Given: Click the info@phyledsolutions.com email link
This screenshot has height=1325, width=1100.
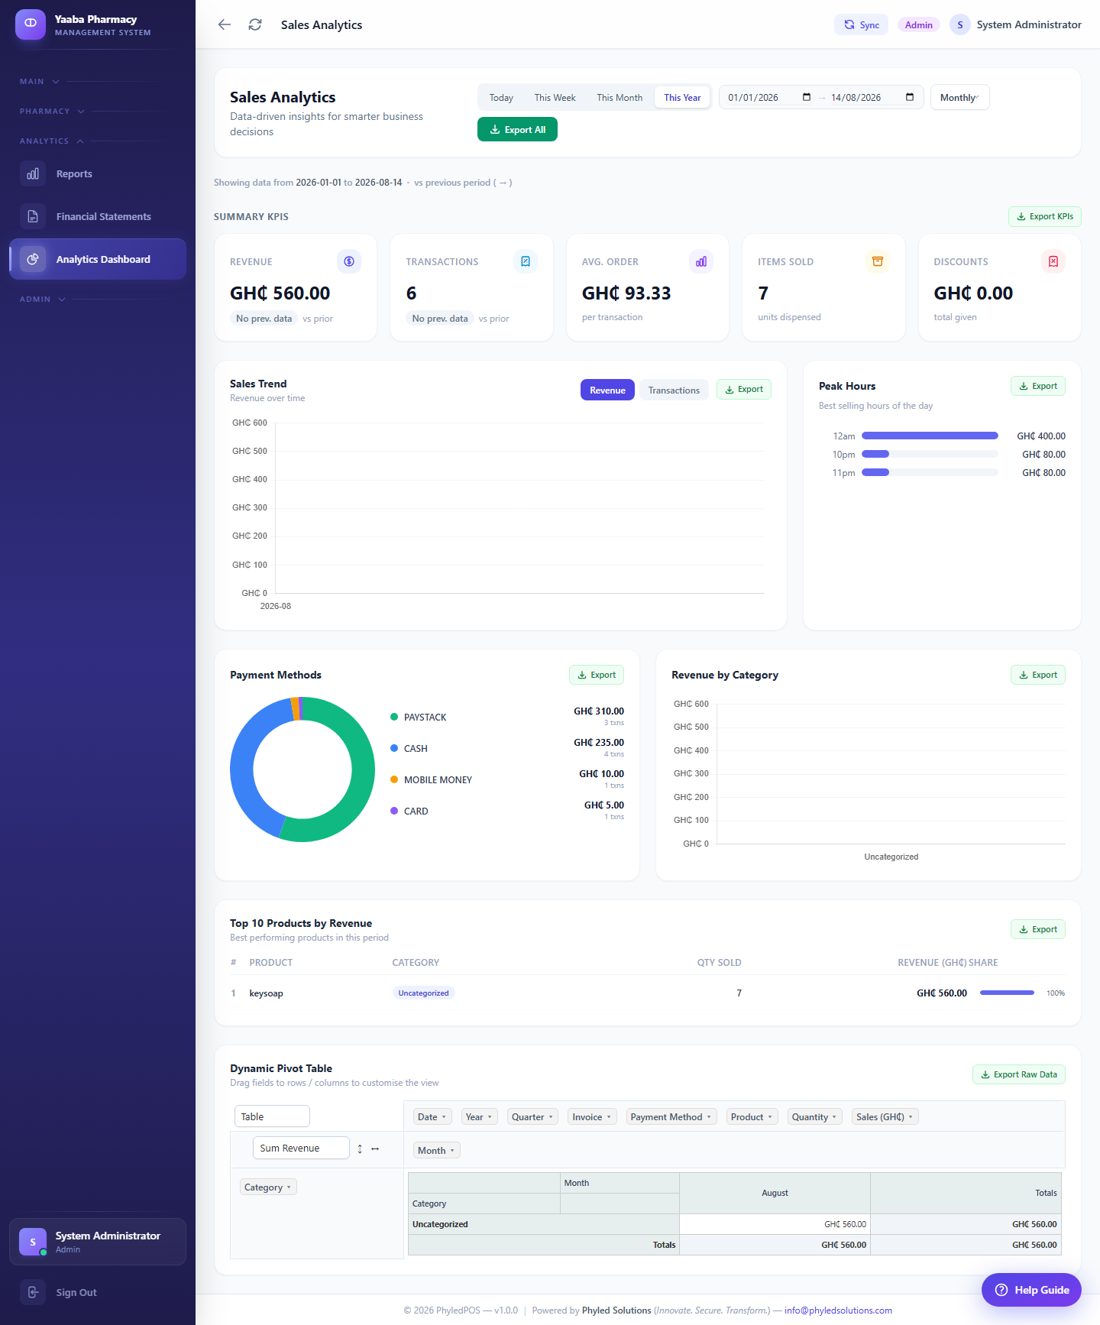Looking at the screenshot, I should (838, 1310).
